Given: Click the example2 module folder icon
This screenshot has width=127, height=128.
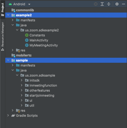Looking at the screenshot, I should (x=13, y=15).
